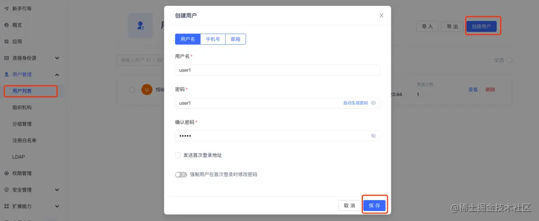Screen dimensions: 539x221
Task: Check the 全选 select-all checkbox
Action: 510,60
